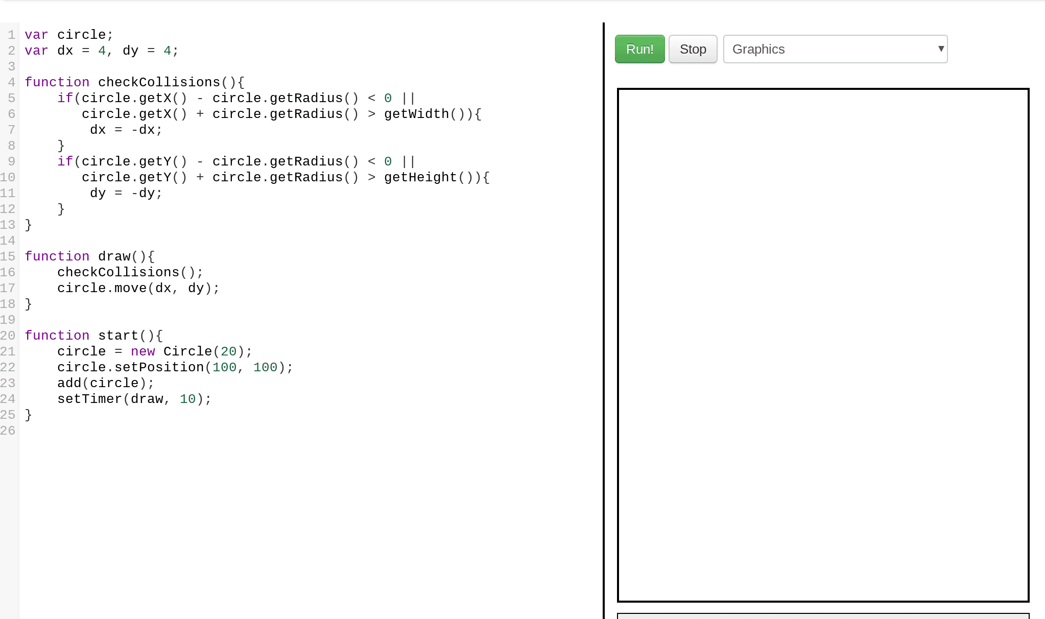
Task: Click inside the empty graphics canvas
Action: pos(823,345)
